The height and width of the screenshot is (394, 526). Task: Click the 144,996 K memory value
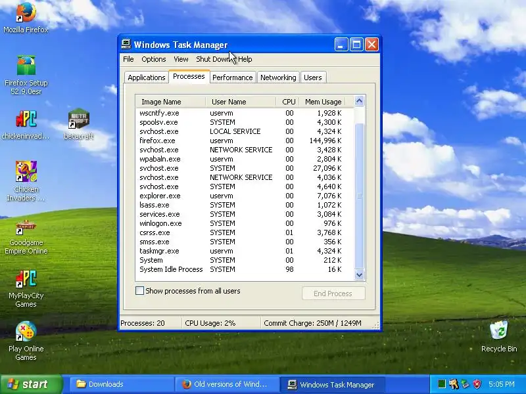(x=325, y=141)
